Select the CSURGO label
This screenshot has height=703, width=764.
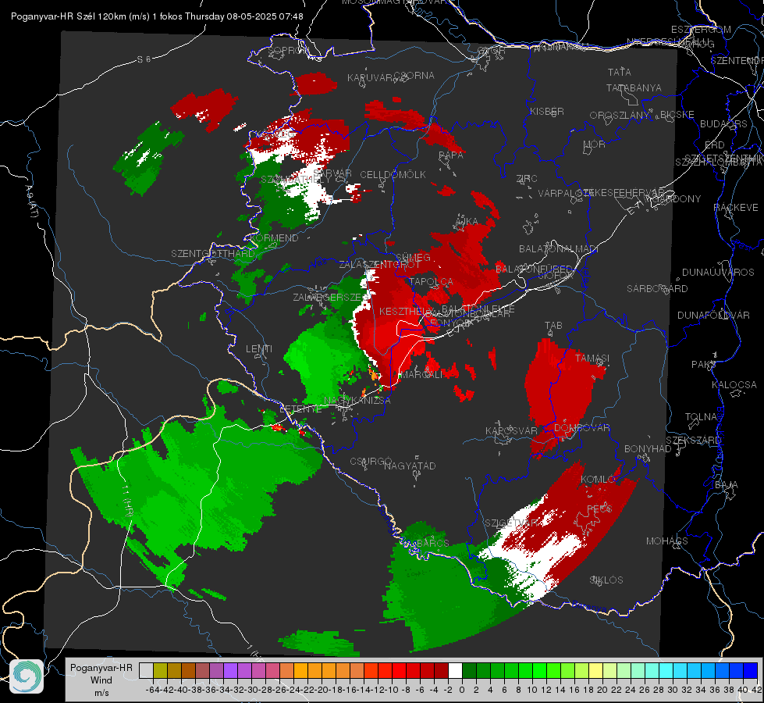coord(371,461)
